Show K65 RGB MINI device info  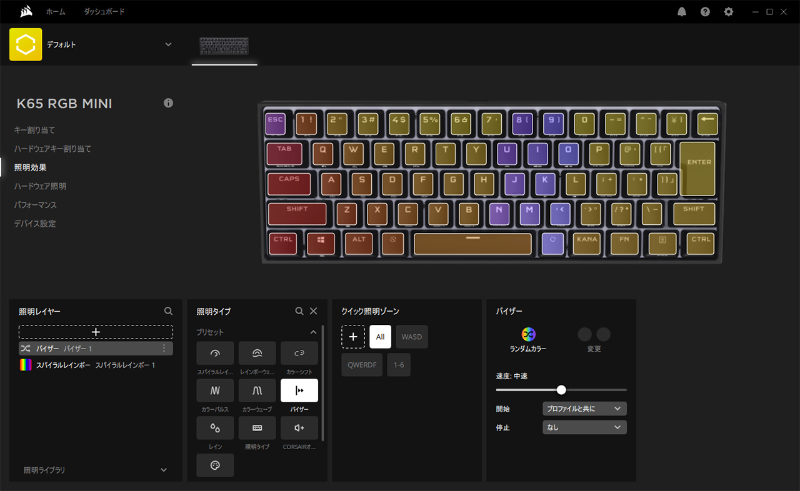(168, 103)
